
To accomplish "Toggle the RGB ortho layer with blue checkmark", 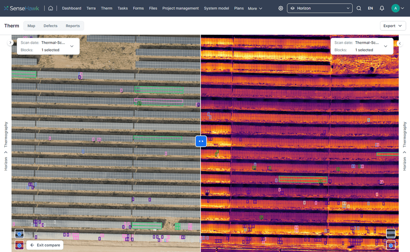I will tap(19, 234).
